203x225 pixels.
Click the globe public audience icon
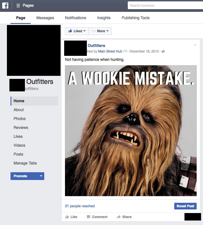[x=163, y=51]
